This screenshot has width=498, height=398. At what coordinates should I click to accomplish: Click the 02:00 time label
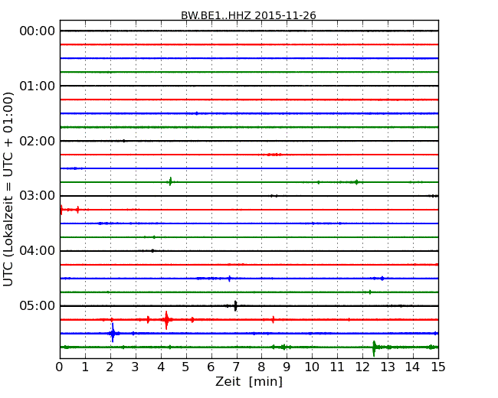(x=38, y=141)
